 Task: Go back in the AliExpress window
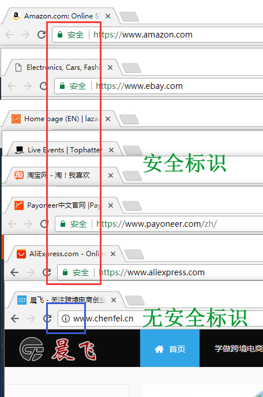(x=14, y=272)
